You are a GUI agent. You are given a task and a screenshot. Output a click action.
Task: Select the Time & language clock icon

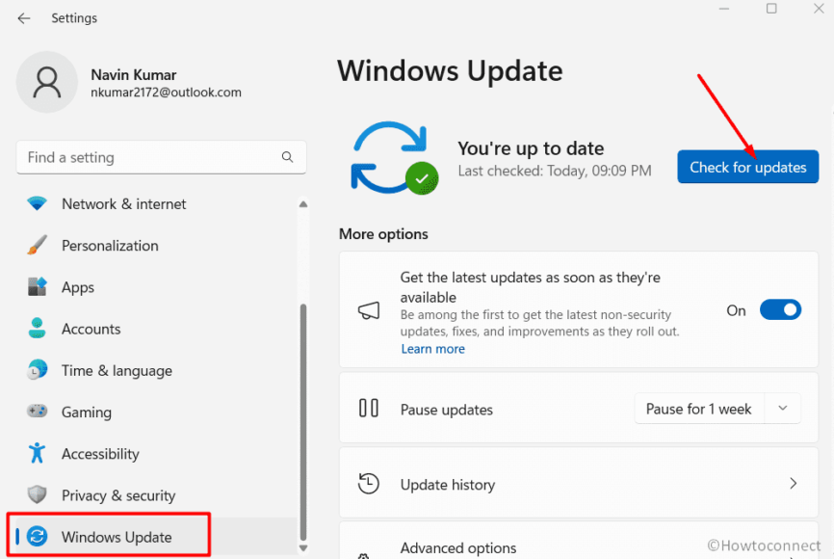coord(37,370)
